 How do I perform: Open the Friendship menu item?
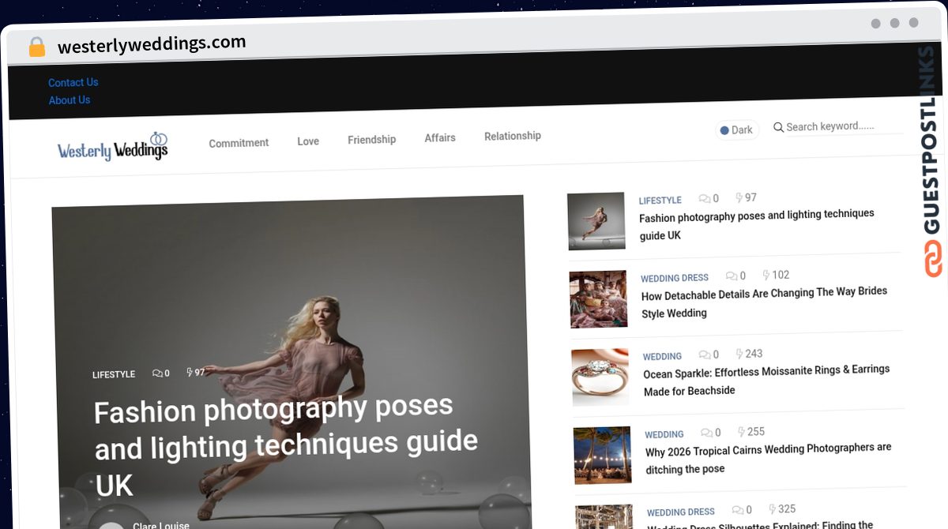point(371,140)
